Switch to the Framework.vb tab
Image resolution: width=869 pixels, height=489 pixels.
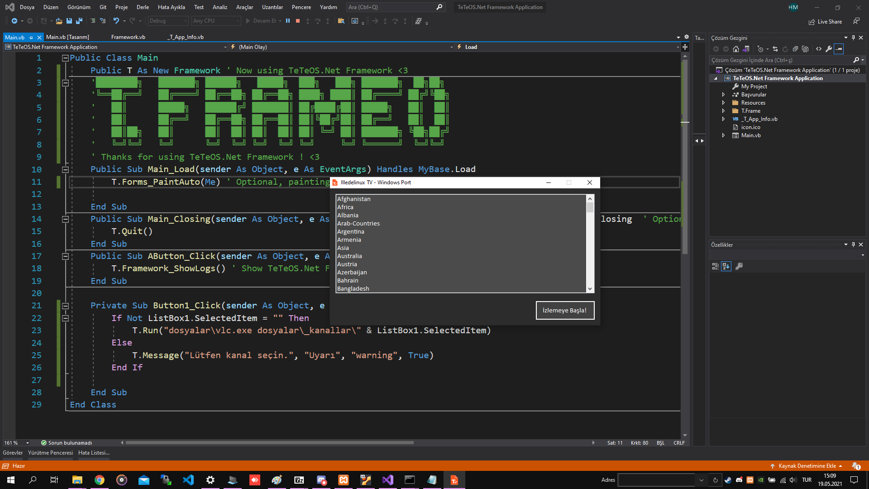(128, 37)
